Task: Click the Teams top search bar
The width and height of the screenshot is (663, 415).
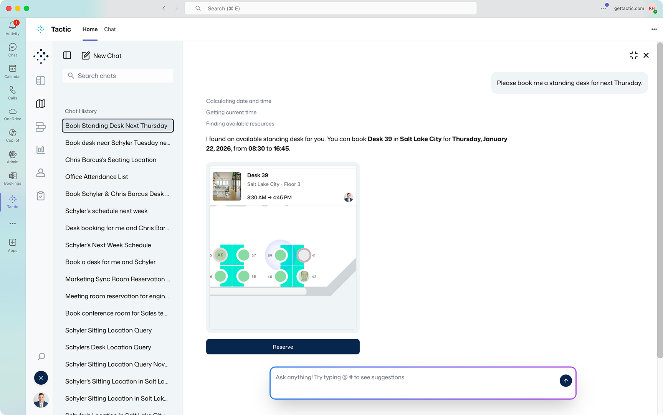Action: [x=331, y=8]
